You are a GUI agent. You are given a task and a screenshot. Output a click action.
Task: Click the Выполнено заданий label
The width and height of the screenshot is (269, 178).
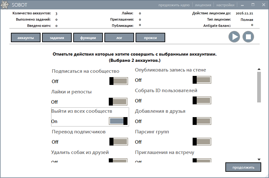coord(33,19)
